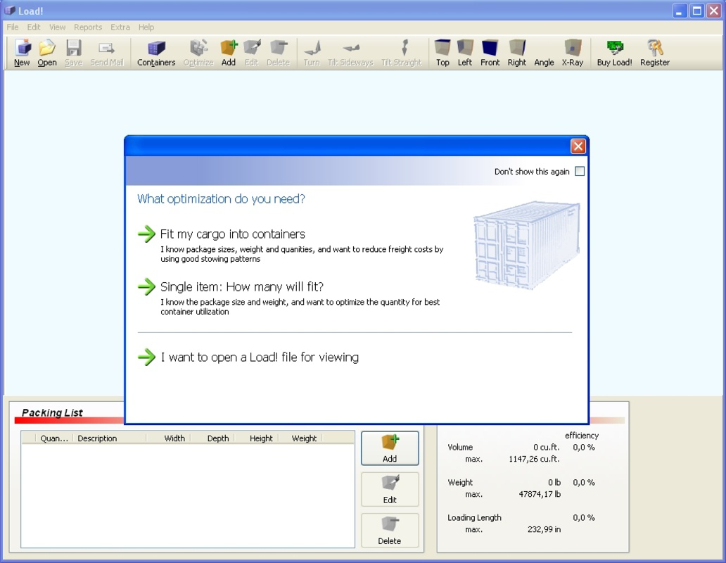Click the Tilt Straight icon

[x=402, y=53]
